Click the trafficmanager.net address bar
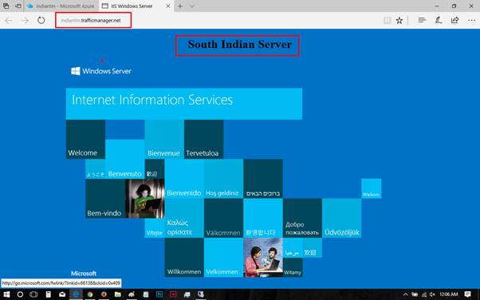The width and height of the screenshot is (480, 300). (x=93, y=21)
